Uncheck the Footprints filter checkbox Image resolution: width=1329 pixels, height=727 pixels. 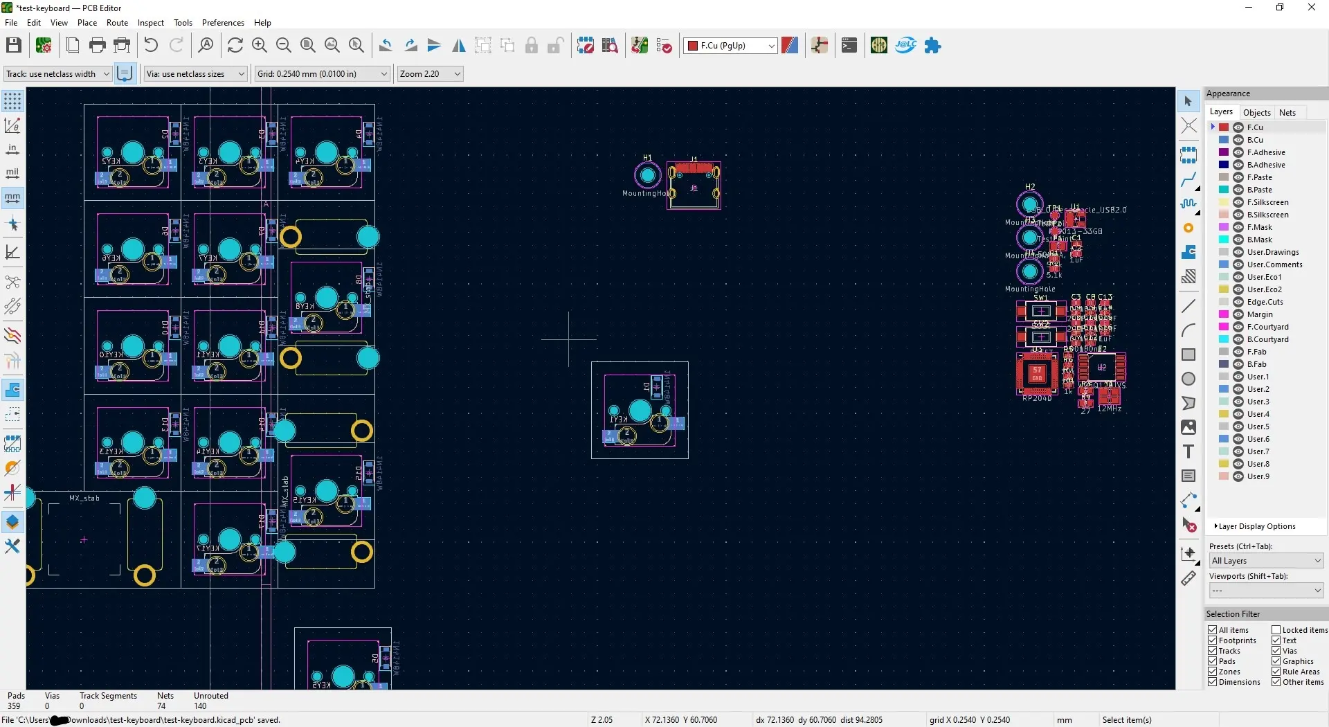pyautogui.click(x=1213, y=640)
